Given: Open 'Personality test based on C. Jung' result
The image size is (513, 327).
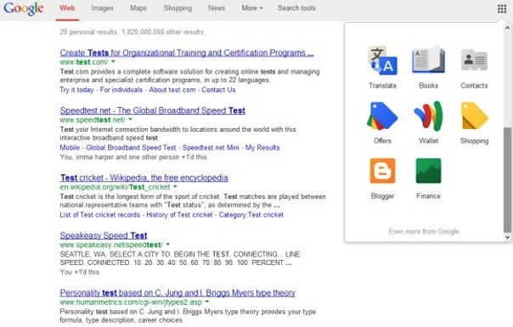Looking at the screenshot, I should [178, 293].
